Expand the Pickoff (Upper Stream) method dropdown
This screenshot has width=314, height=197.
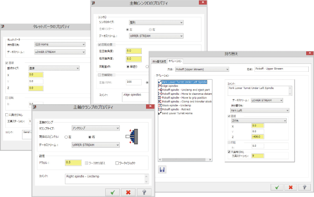tap(202, 69)
